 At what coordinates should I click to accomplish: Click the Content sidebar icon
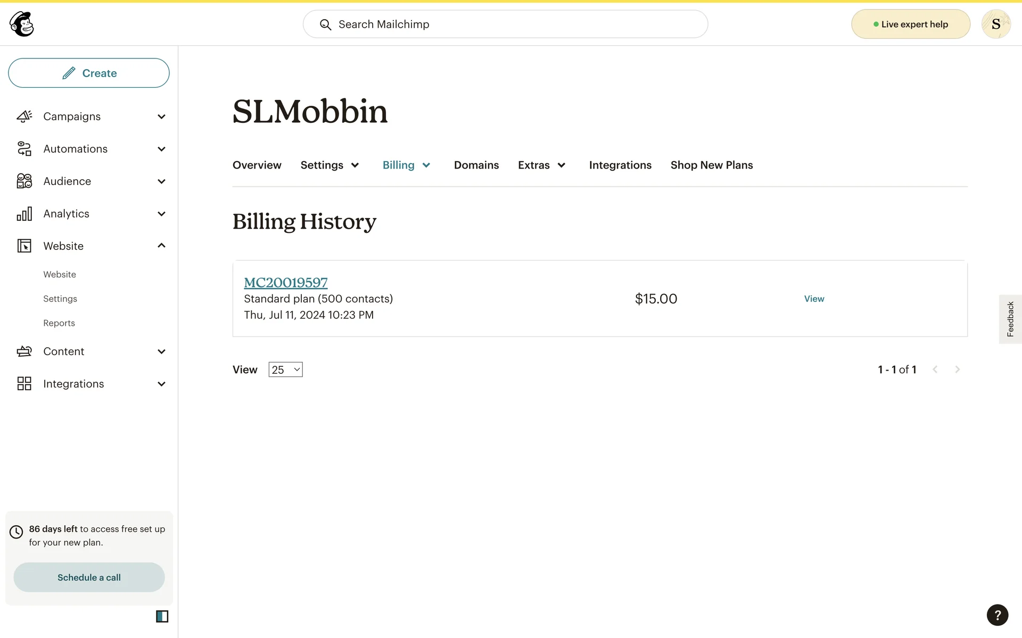coord(24,351)
